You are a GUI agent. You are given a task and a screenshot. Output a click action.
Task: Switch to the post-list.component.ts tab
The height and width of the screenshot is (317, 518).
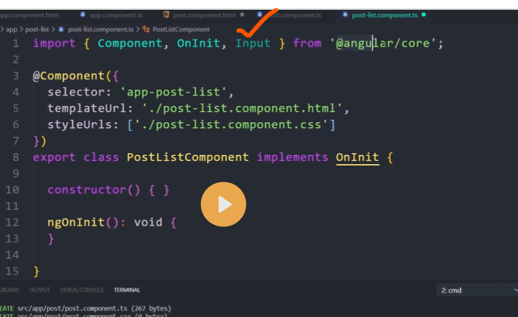coord(384,15)
